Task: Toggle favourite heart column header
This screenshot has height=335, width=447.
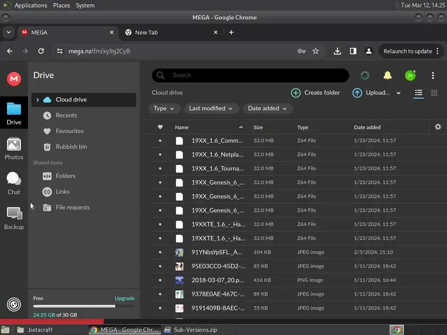Action: [x=160, y=127]
